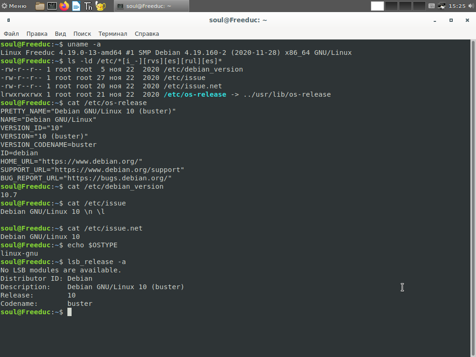This screenshot has height=357, width=476.
Task: Close the terminal window
Action: (x=467, y=20)
